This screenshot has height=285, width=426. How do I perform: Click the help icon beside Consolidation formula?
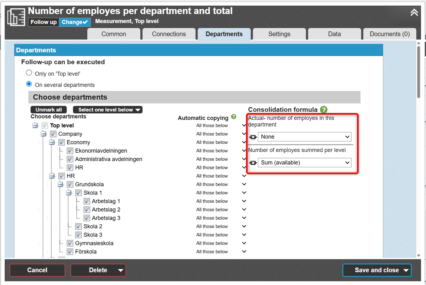[x=324, y=110]
